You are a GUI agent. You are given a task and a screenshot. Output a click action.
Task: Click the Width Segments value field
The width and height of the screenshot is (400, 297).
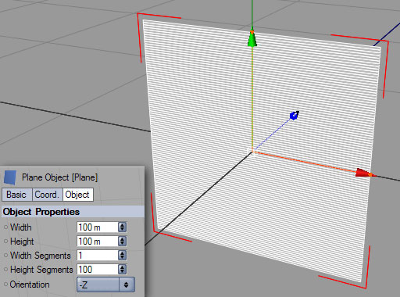click(x=98, y=256)
